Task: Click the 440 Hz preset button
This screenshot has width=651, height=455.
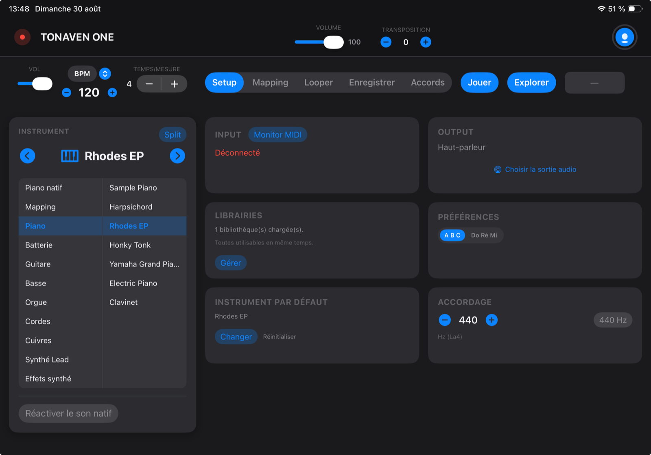Action: [x=613, y=320]
